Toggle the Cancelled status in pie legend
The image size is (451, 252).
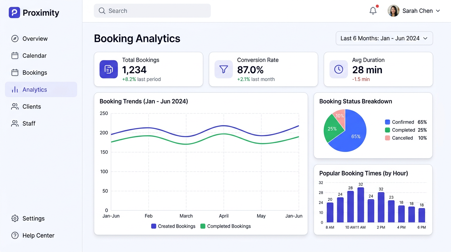(x=402, y=138)
